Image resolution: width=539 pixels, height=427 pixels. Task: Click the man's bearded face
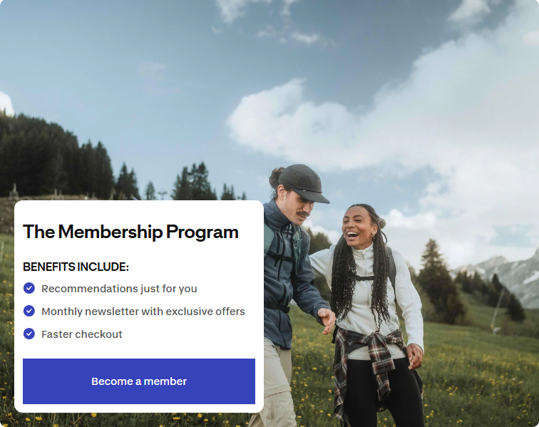[x=297, y=206]
